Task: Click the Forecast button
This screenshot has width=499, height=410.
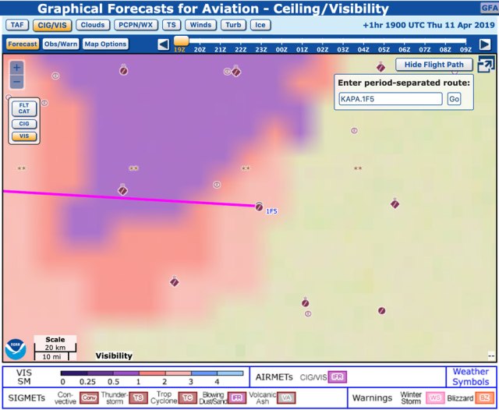Action: point(23,44)
